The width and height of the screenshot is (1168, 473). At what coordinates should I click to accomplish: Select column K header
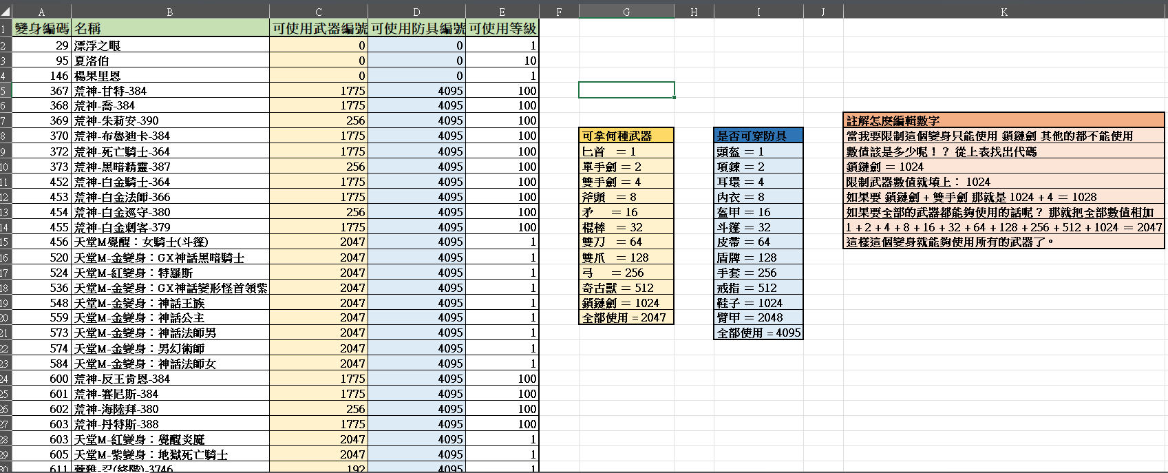1004,12
